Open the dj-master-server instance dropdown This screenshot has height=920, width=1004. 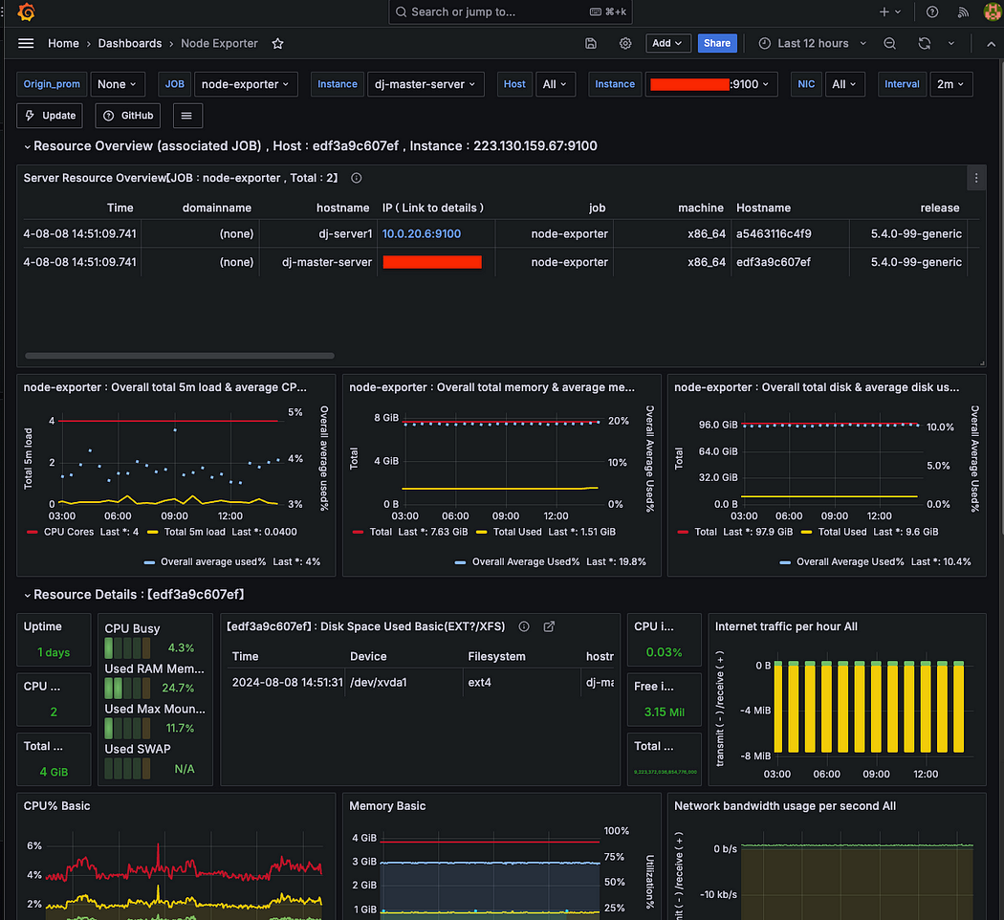click(x=426, y=84)
